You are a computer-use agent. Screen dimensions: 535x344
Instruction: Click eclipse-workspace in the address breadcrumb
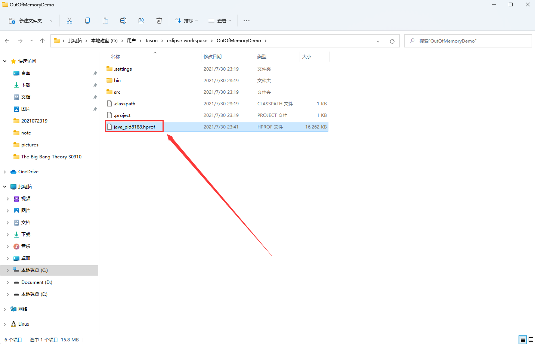[187, 41]
